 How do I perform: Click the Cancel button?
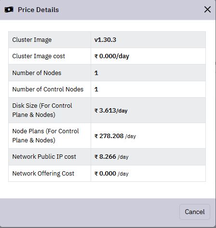pos(195,212)
